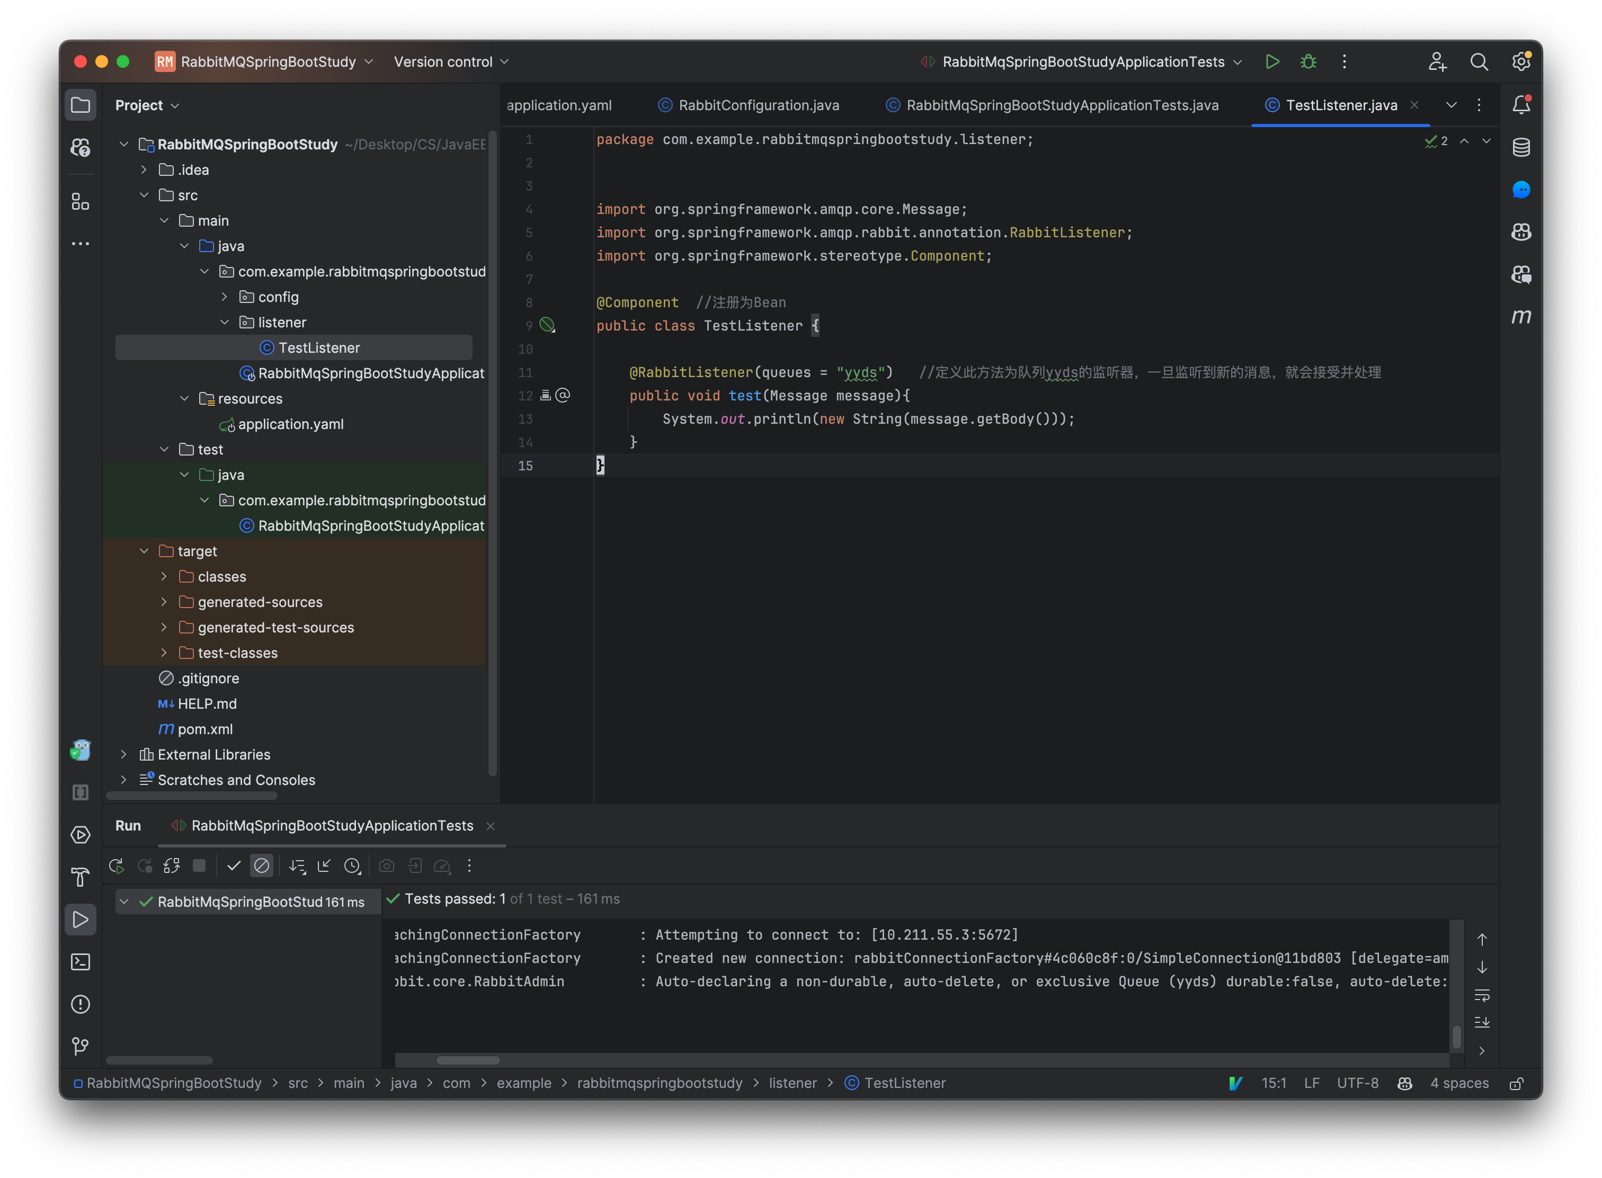This screenshot has height=1178, width=1602.
Task: Run the RabbitMqSpringBootStudyApplicationTests configuration
Action: (x=1272, y=62)
